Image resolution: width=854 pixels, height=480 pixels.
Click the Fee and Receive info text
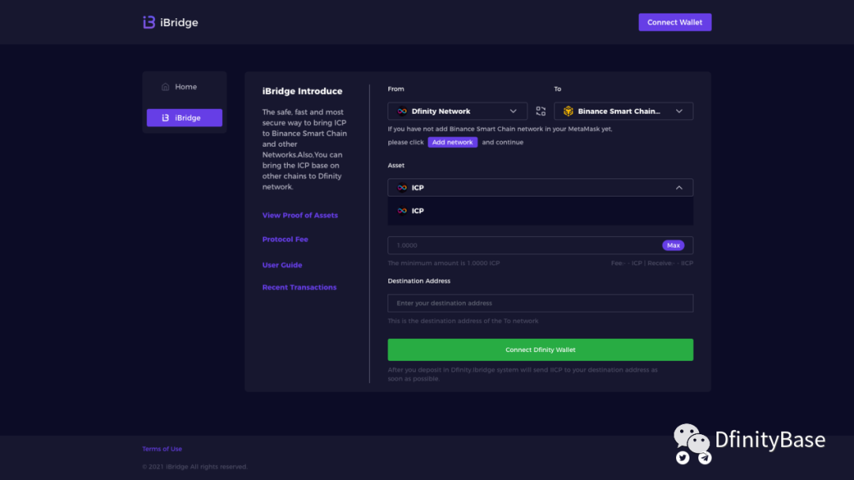pos(652,263)
